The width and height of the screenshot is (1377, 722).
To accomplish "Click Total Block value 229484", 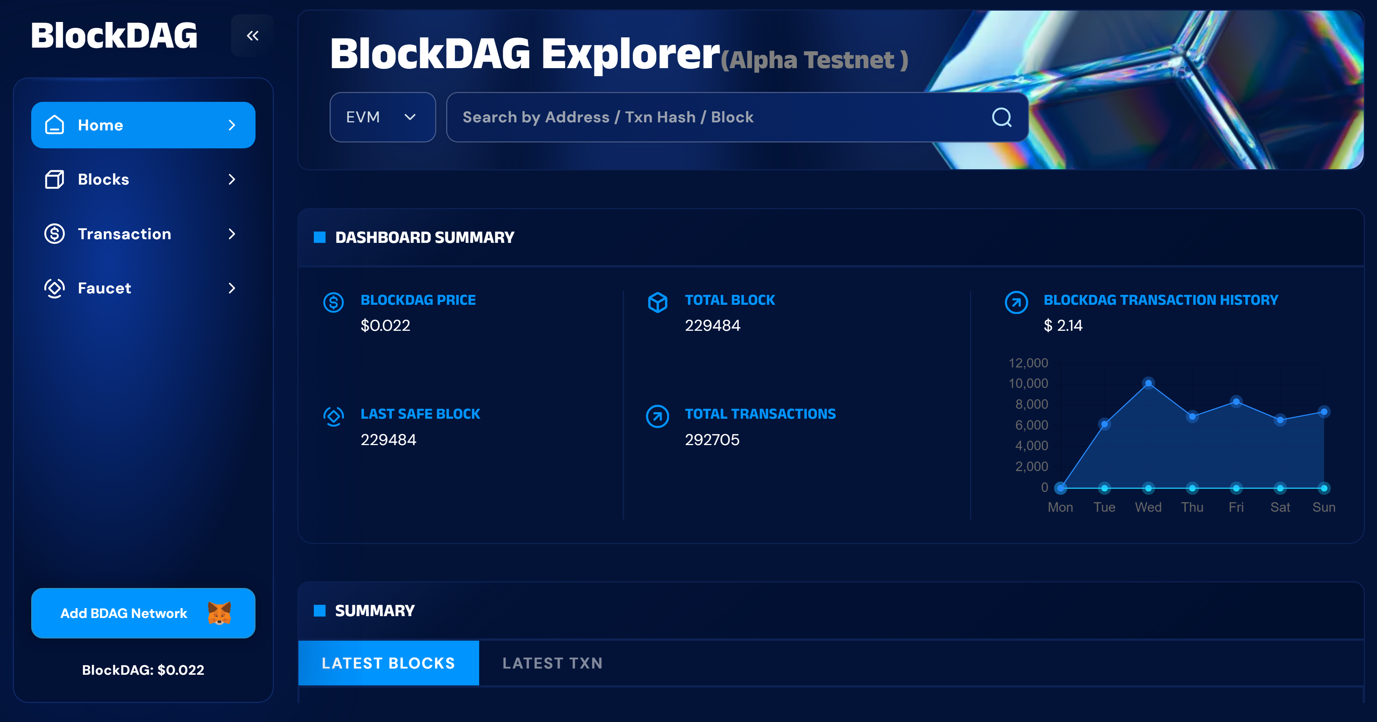I will (713, 325).
